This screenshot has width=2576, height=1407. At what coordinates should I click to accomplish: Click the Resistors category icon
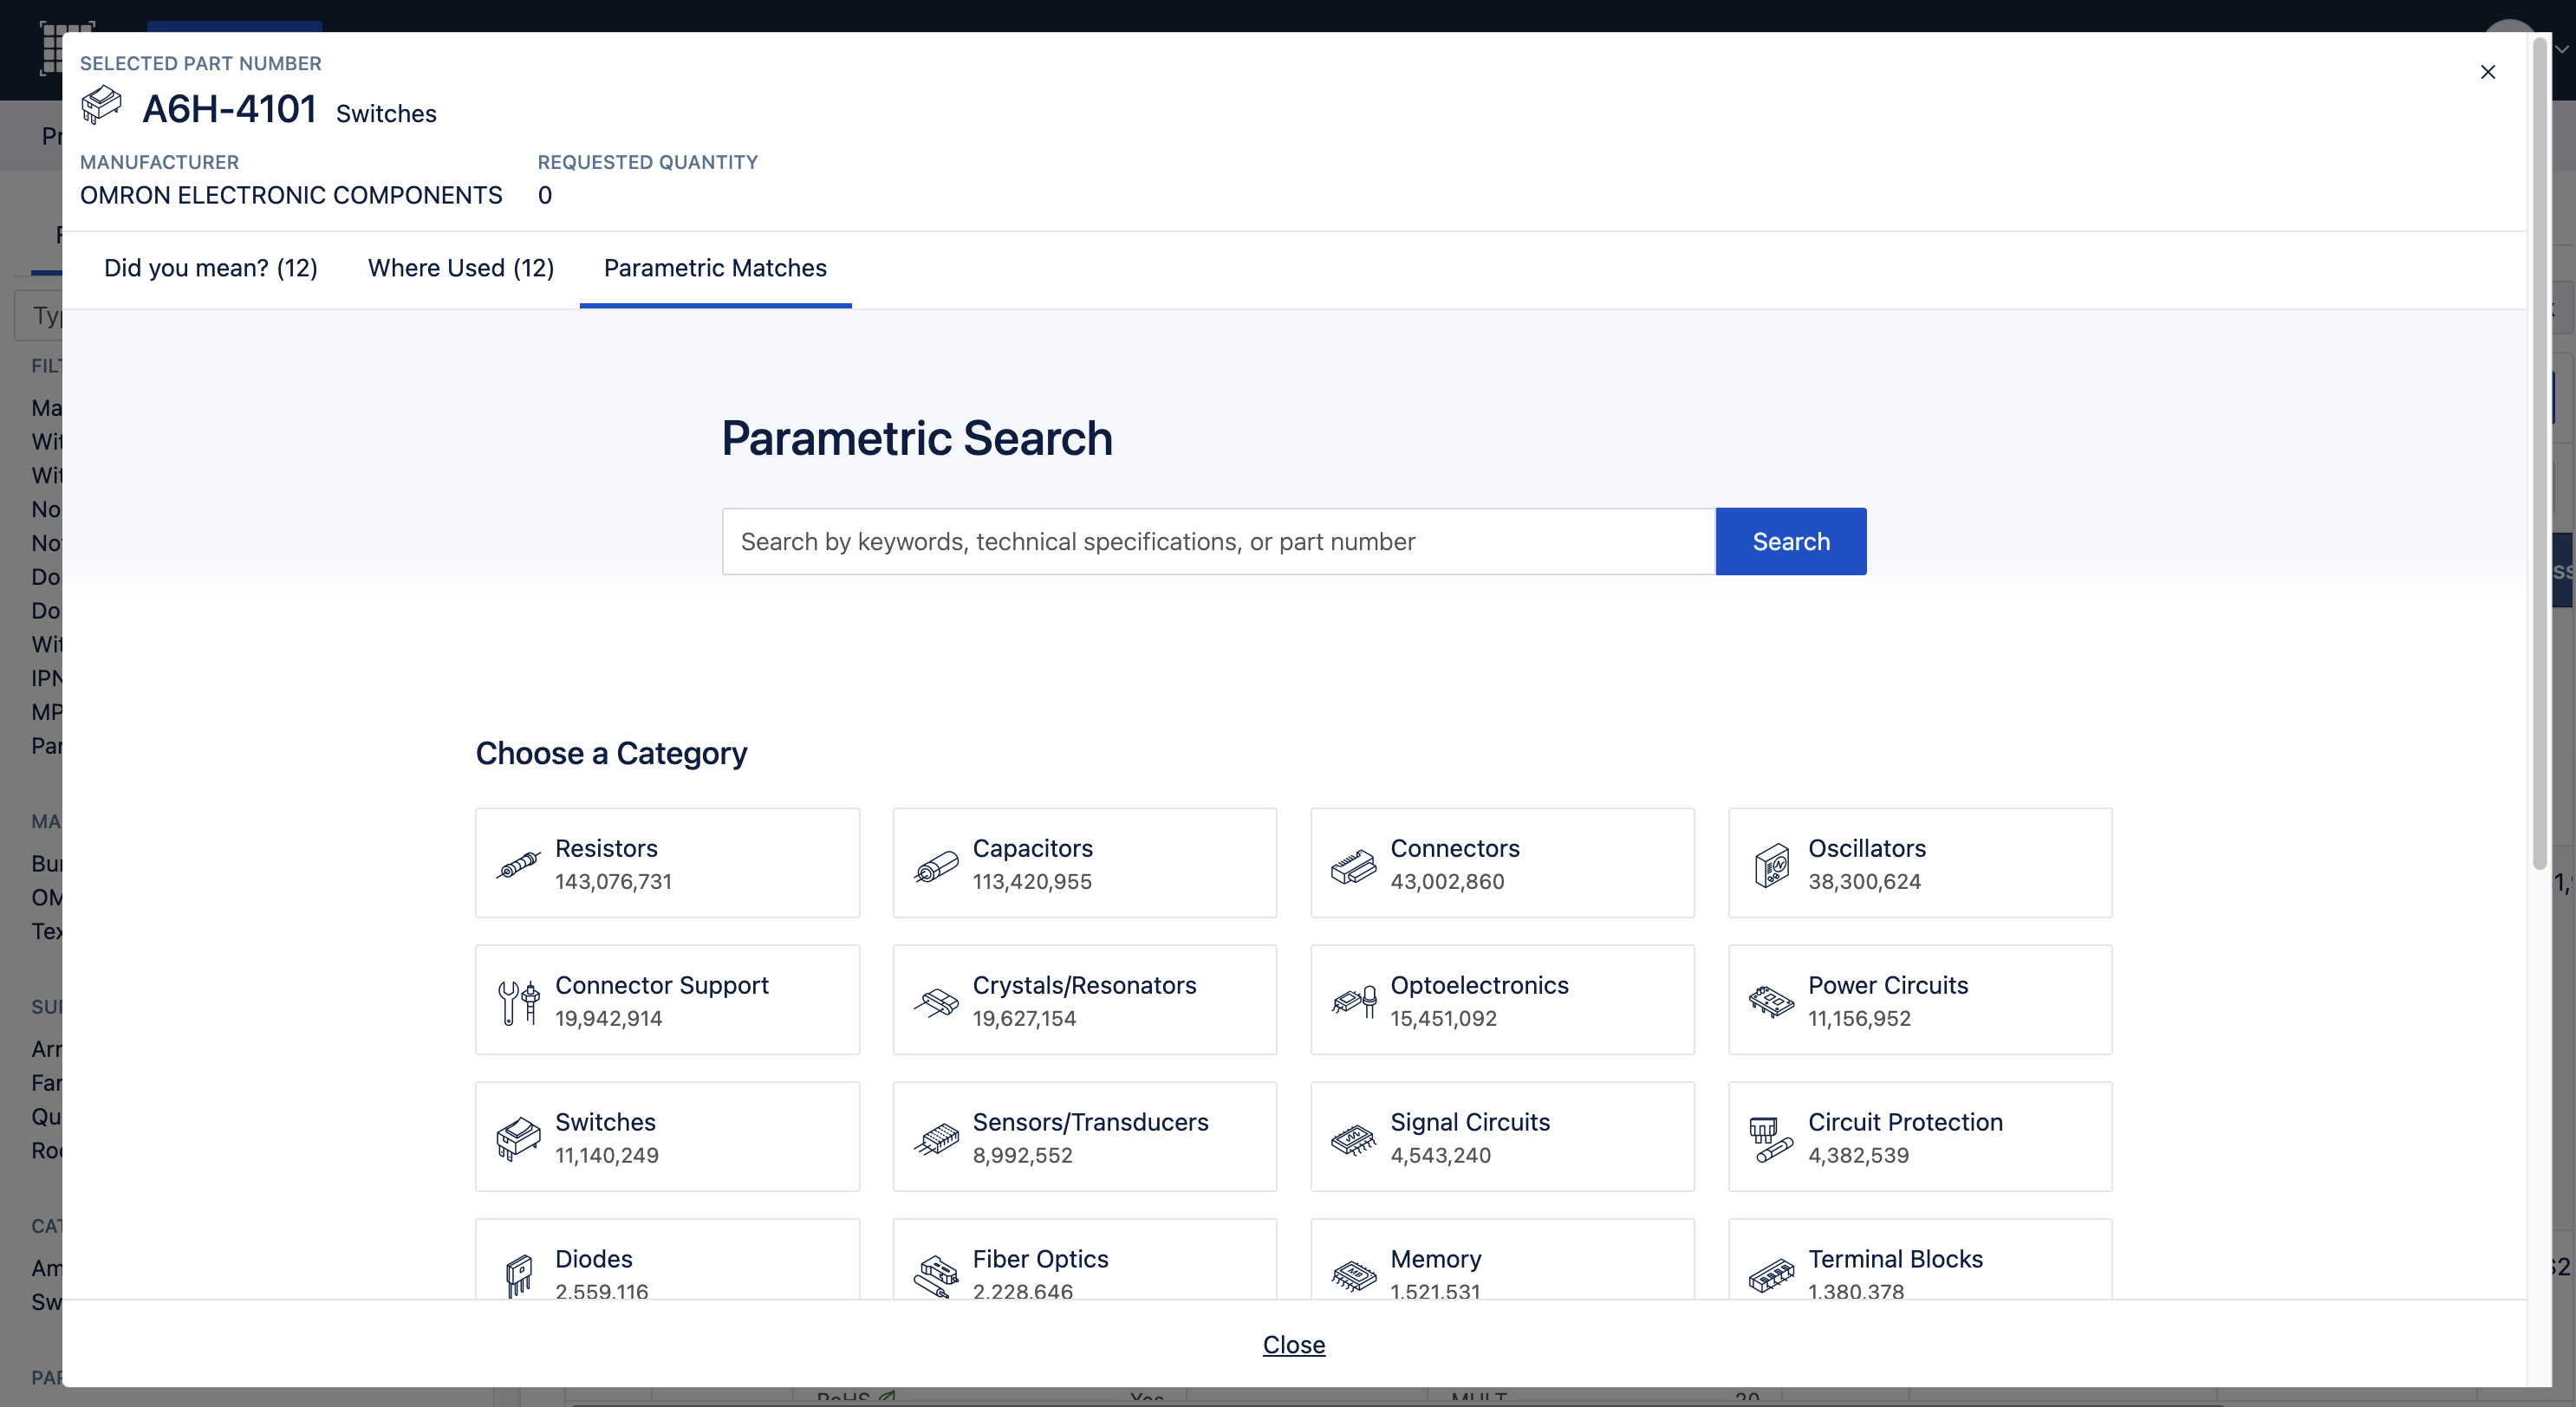point(518,865)
